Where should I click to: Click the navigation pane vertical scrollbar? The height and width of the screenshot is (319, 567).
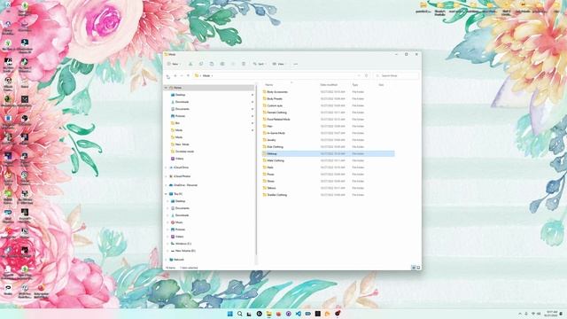click(x=256, y=170)
